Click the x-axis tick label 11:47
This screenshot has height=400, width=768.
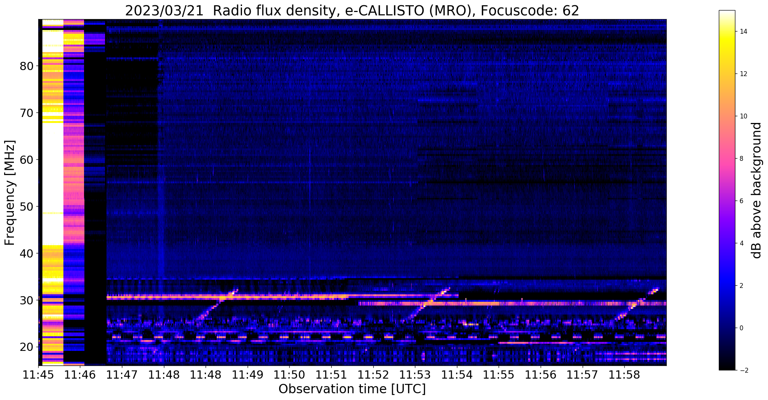tap(122, 375)
